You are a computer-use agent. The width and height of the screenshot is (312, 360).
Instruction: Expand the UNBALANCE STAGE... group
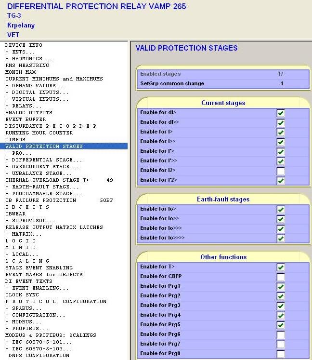tap(39, 173)
